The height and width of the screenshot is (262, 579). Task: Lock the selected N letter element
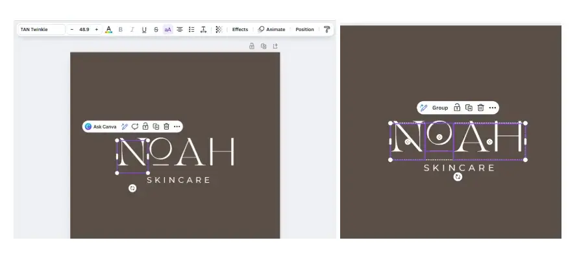(x=145, y=126)
